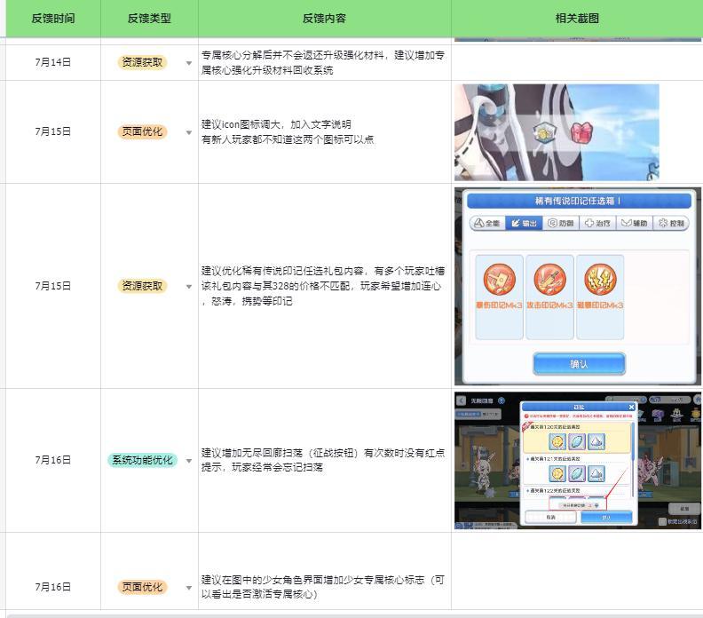This screenshot has width=703, height=618.
Task: Expand the dropdown in the last 页面优化 row
Action: coord(188,588)
